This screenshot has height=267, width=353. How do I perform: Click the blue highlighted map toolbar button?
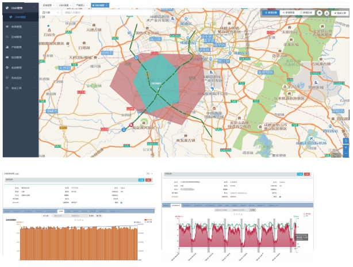point(271,12)
